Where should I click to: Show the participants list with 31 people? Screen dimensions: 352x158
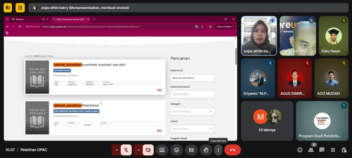click(x=311, y=150)
